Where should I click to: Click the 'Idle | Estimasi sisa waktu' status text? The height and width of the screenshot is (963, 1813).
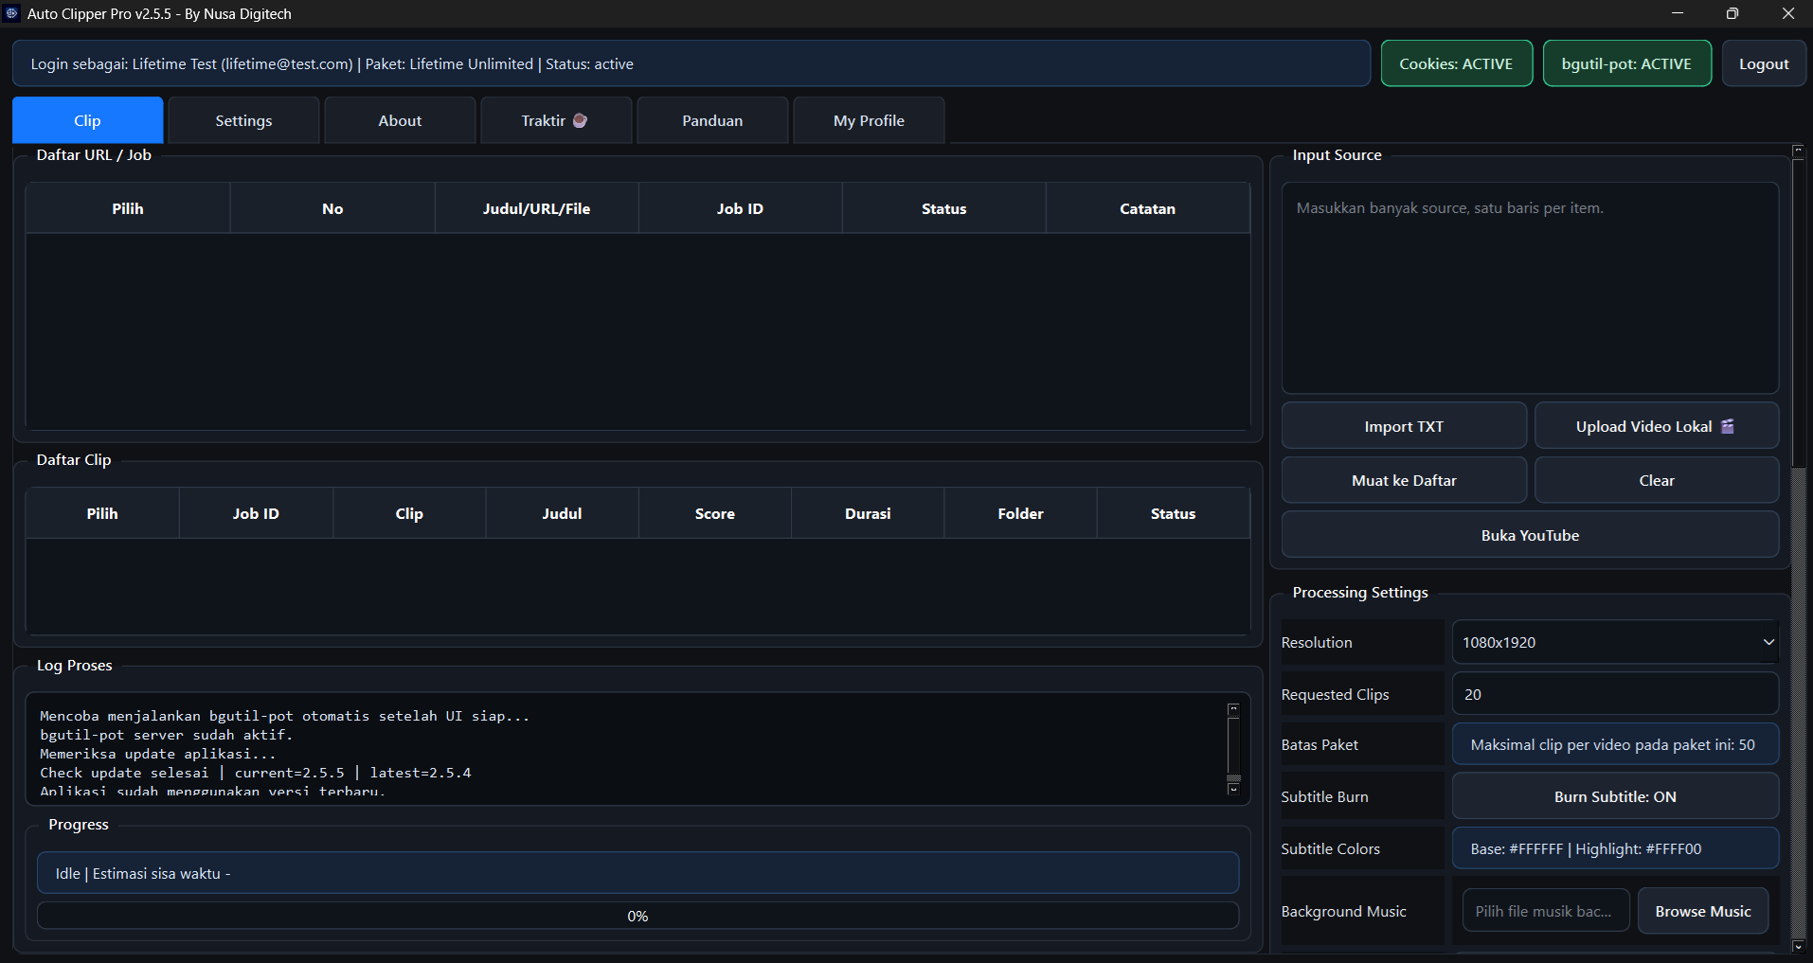click(x=143, y=873)
